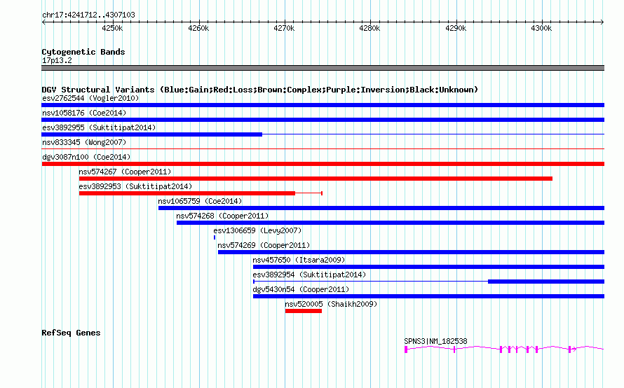Click the 4250k ruler tick label

click(x=113, y=28)
